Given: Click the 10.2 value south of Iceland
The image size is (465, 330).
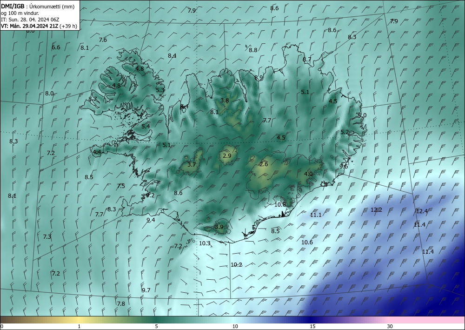Looking at the screenshot, I should [x=236, y=265].
